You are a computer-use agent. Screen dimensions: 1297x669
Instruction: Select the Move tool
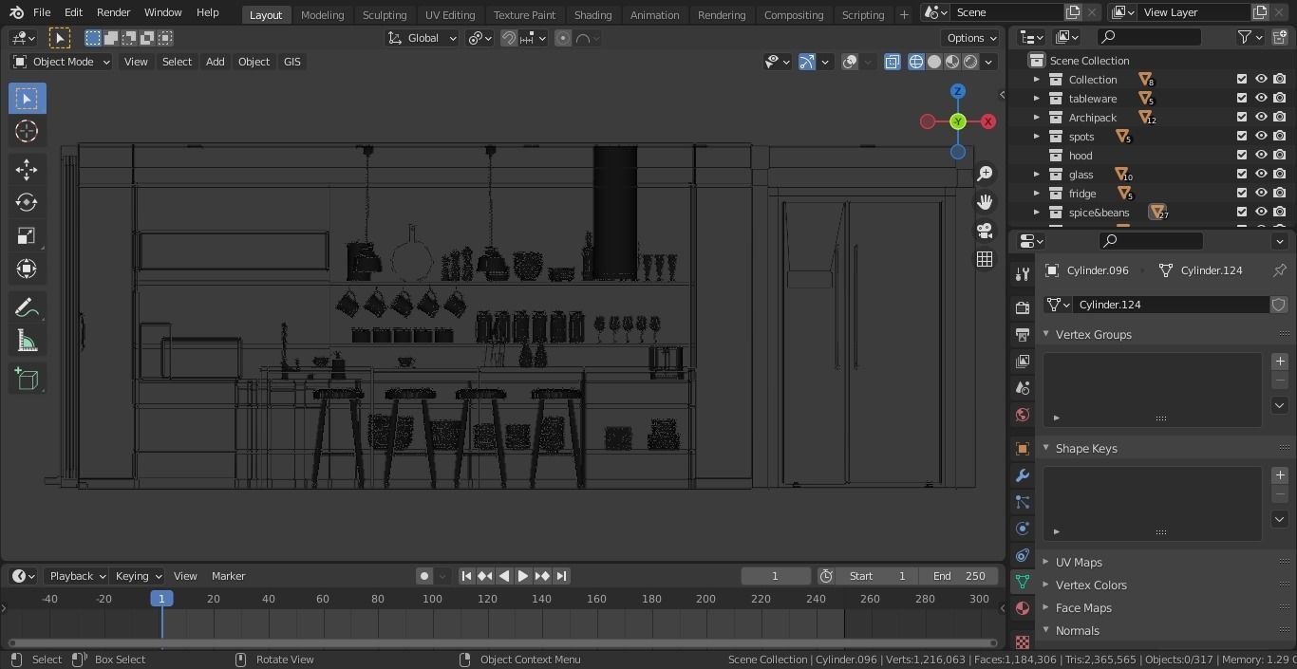point(27,169)
